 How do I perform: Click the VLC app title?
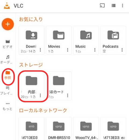coord(19,6)
